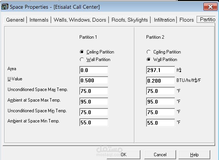The image size is (219, 160).
Task: Click Partition 1 U-Value field
Action: click(x=94, y=80)
